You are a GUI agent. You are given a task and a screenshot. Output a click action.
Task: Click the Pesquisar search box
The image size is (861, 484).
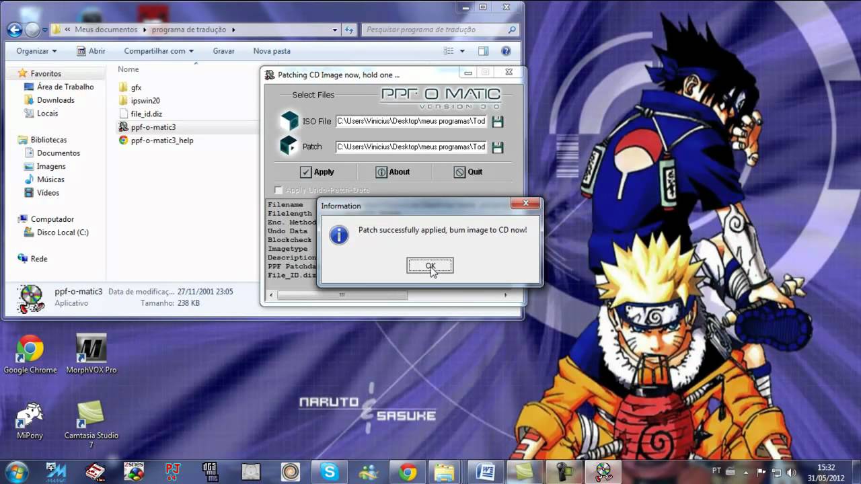coord(441,30)
